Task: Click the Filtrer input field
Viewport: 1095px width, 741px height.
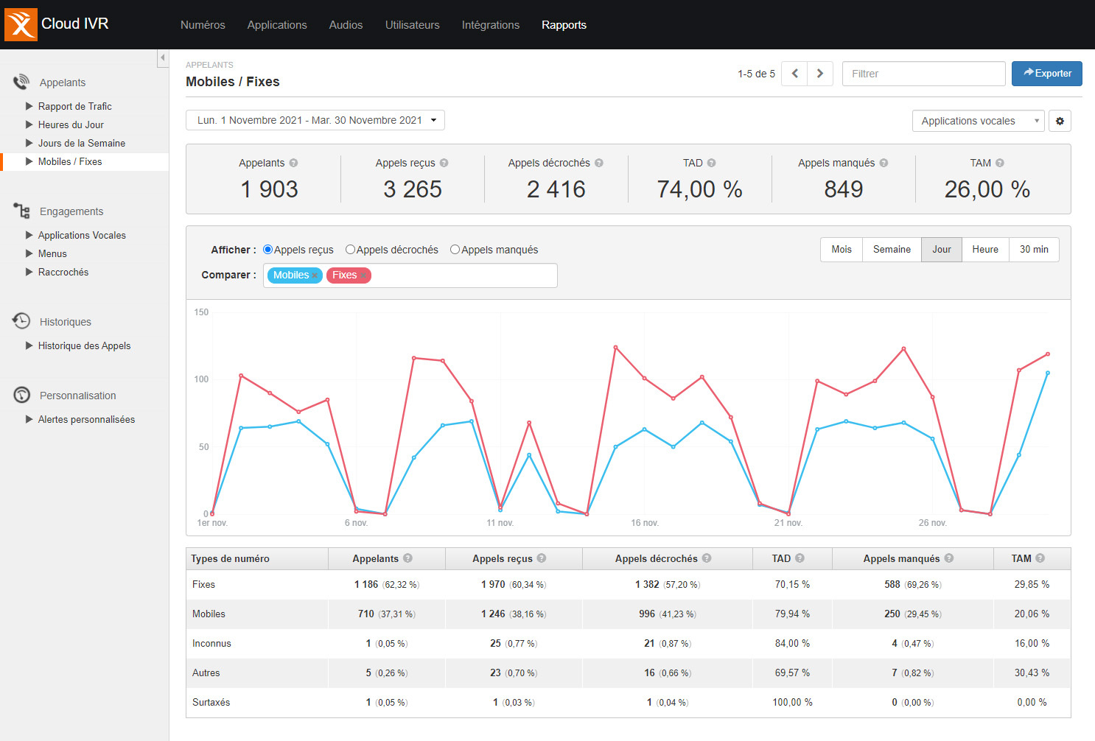Action: (923, 74)
